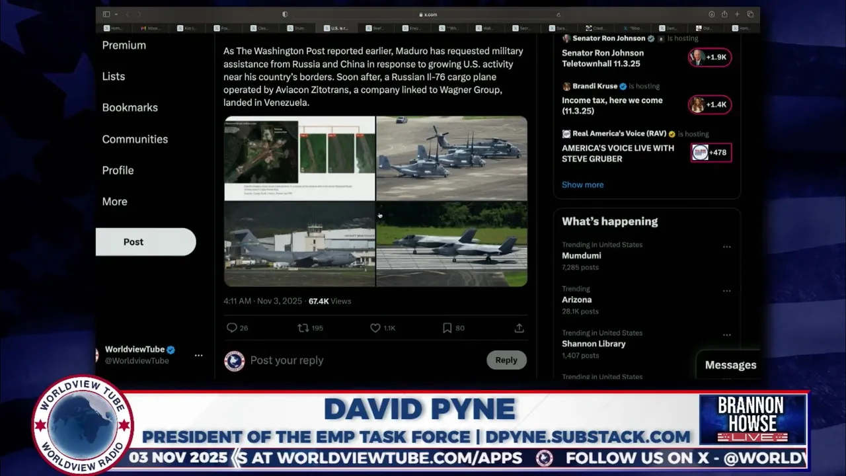The image size is (846, 476).
Task: Click the +1.9K listeners badge
Action: click(709, 58)
